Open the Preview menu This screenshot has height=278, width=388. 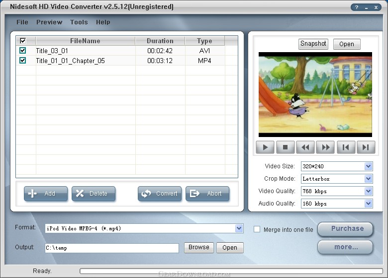(49, 22)
